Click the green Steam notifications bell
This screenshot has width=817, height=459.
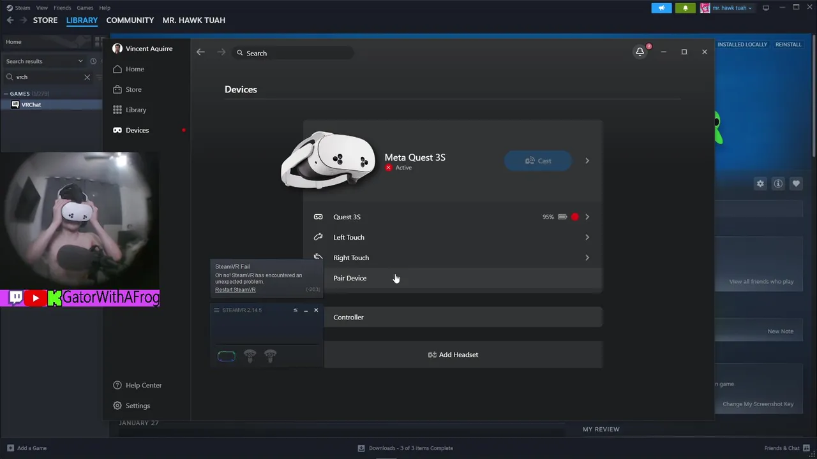tap(686, 8)
